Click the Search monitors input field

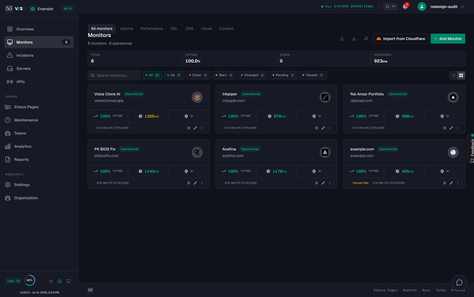(x=114, y=75)
